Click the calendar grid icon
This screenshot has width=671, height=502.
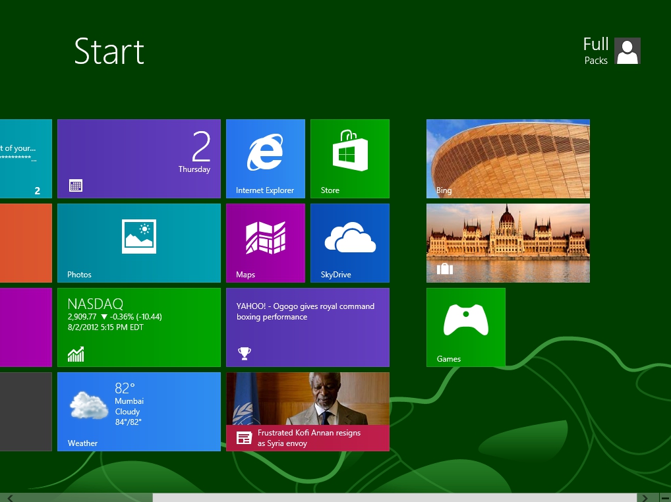[76, 186]
